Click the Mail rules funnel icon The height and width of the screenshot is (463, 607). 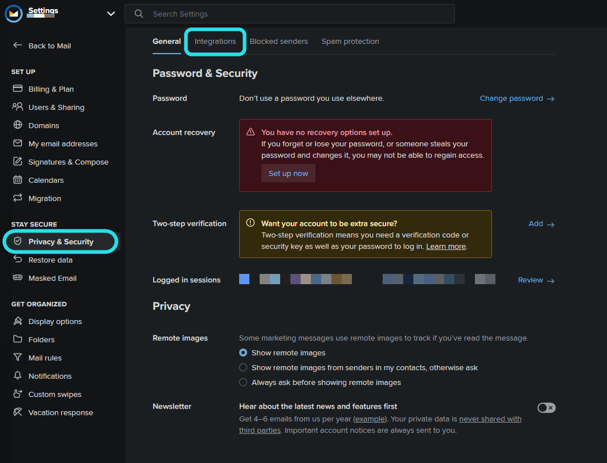click(18, 358)
